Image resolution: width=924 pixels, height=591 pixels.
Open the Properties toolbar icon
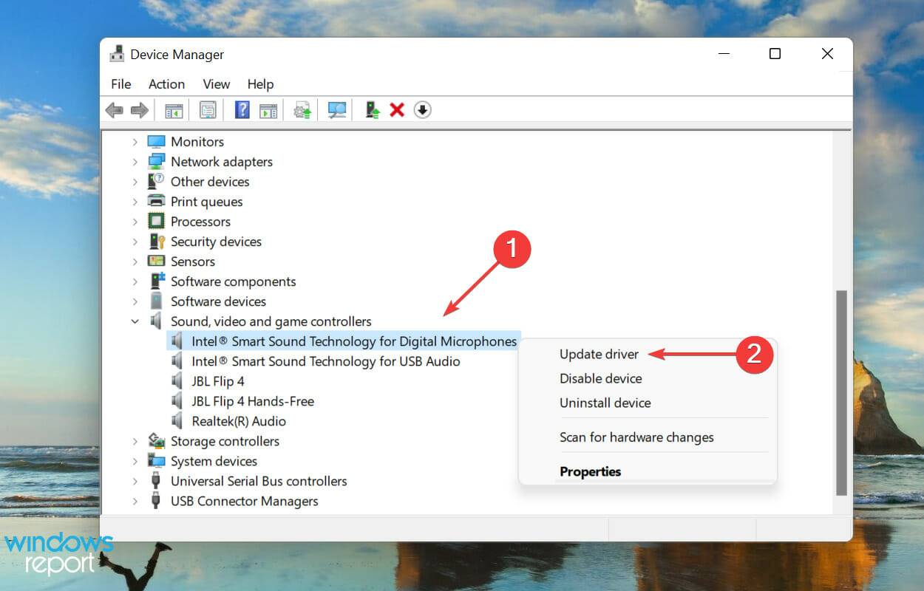coord(208,109)
